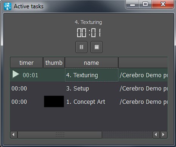The width and height of the screenshot is (176, 147).
Task: Click the far right scrollbar arrow
Action: 164,134
